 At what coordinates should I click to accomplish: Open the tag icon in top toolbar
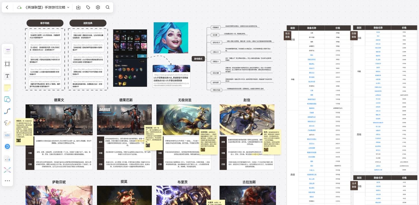pyautogui.click(x=88, y=7)
